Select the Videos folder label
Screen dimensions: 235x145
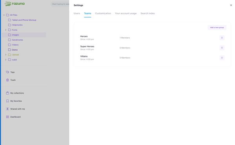15,45
